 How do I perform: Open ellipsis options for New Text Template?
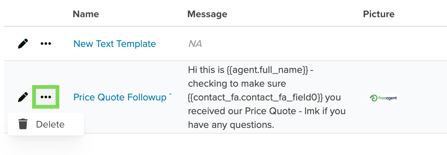[x=45, y=44]
